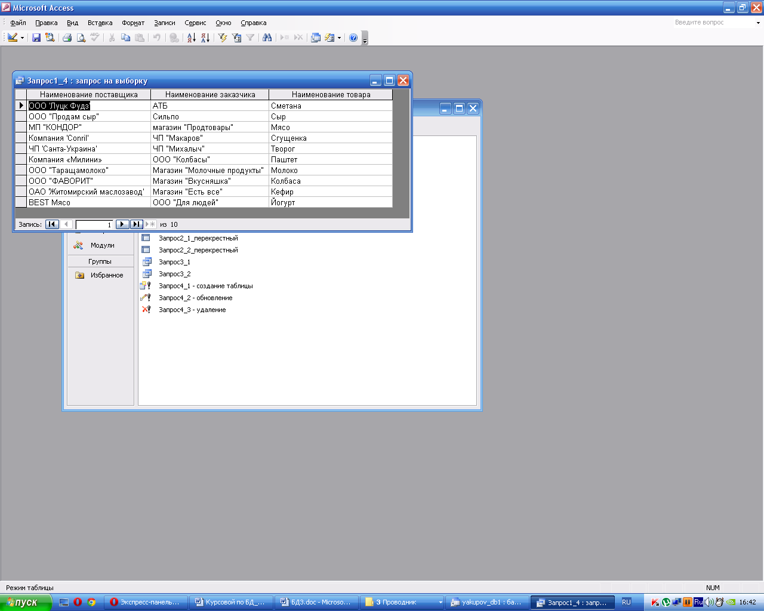Screen dimensions: 764x611
Task: Select the cell 'Сгущенка'
Action: coord(331,138)
